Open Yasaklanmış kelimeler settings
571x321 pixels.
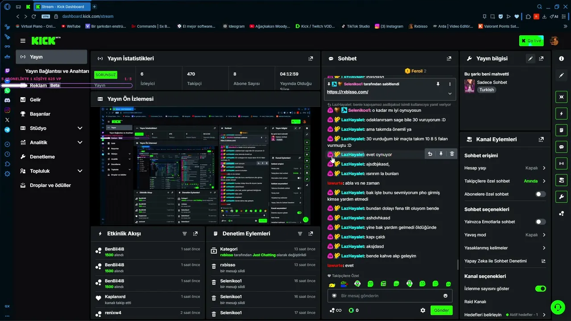tap(505, 248)
